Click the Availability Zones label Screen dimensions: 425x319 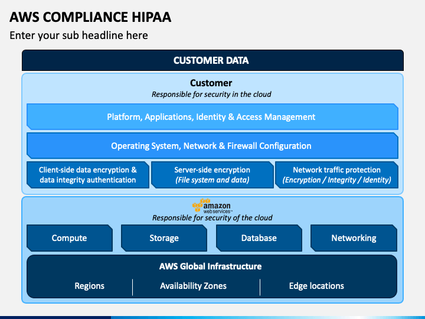coord(193,286)
